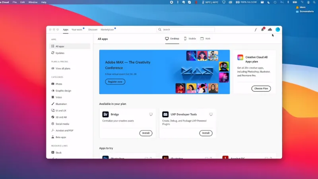Open File menu in menu bar
The image size is (318, 179).
[15, 2]
